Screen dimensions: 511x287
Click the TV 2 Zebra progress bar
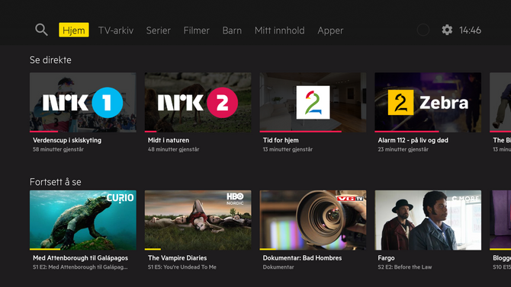point(407,132)
